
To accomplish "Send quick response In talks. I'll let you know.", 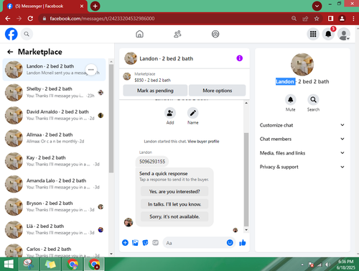I will pyautogui.click(x=174, y=204).
